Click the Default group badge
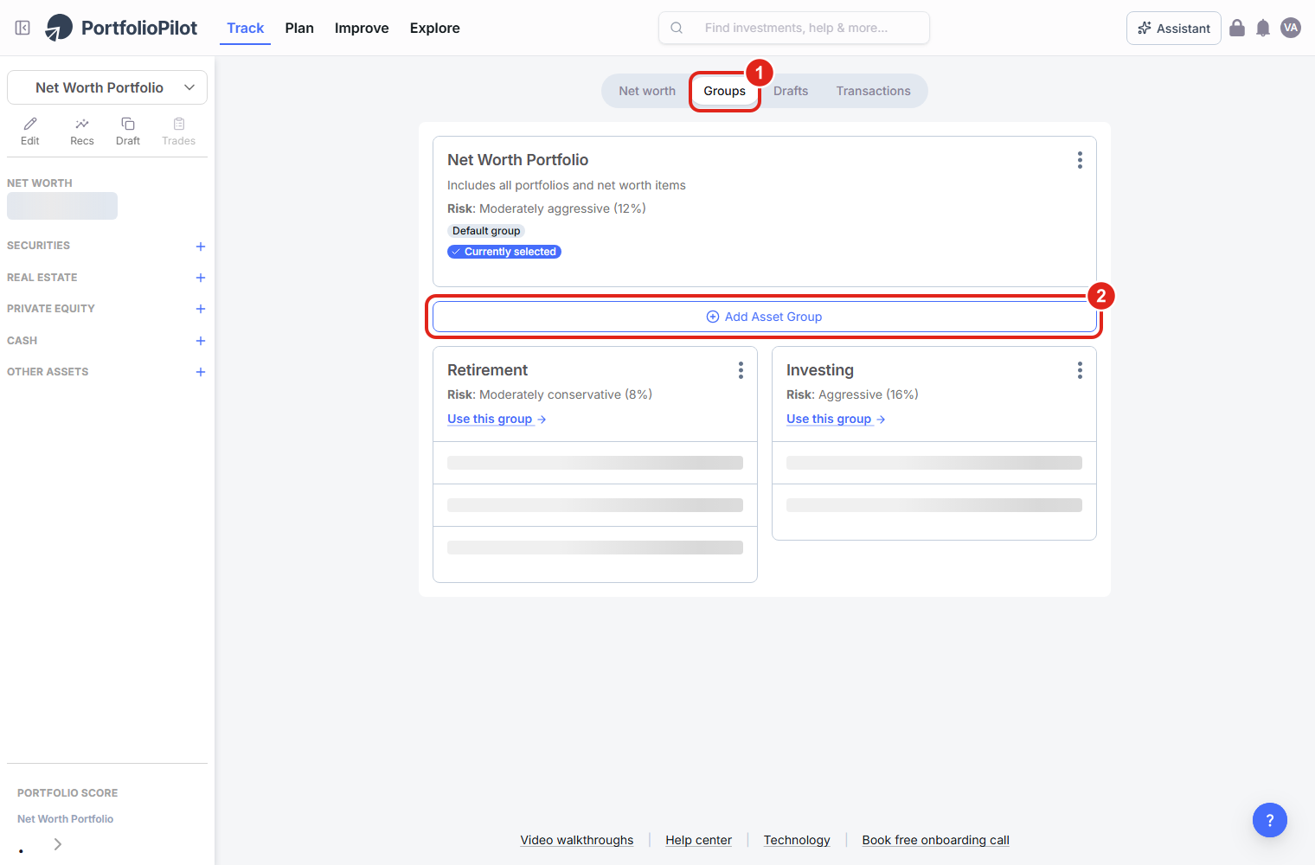 486,231
